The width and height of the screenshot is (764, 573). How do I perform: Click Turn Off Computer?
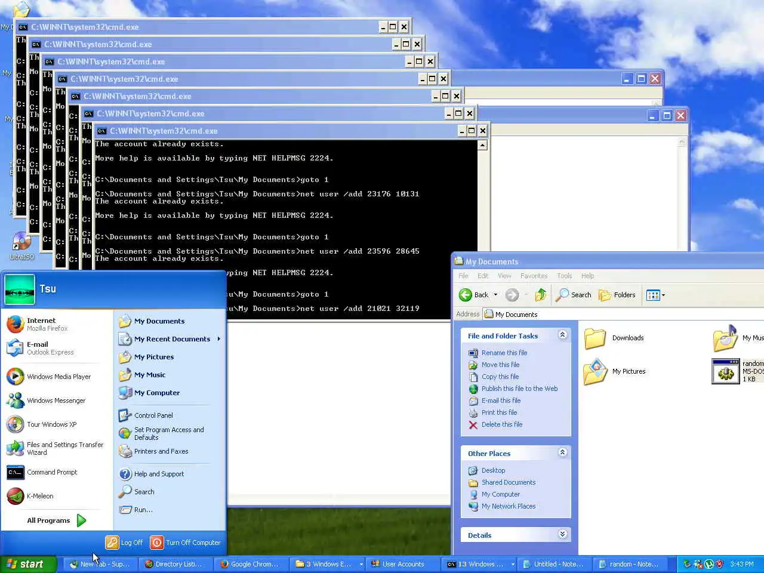pos(186,543)
